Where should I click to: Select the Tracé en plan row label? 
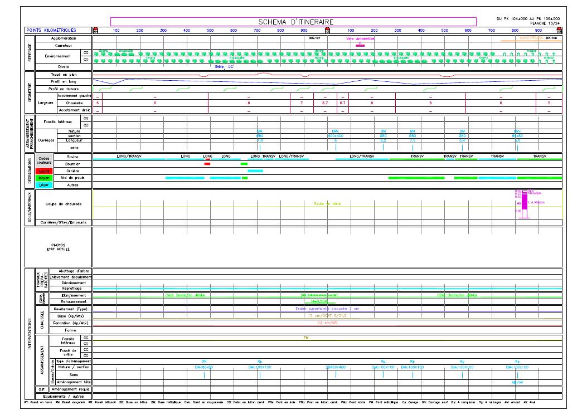(x=63, y=74)
